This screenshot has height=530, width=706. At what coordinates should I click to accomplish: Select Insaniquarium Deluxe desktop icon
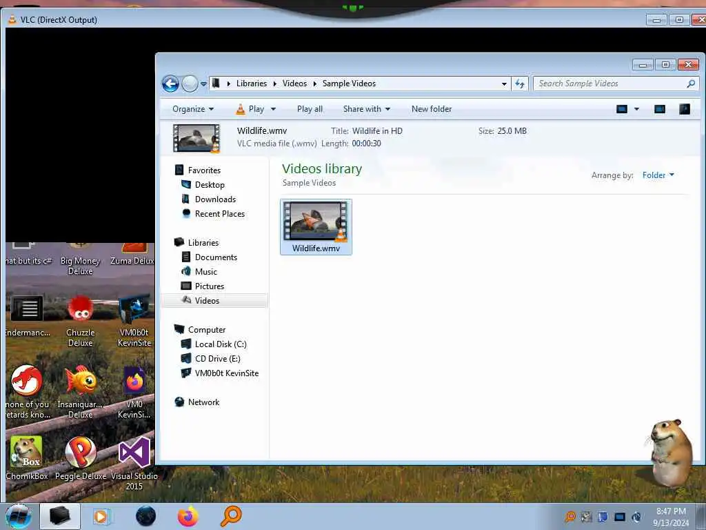[x=80, y=392]
